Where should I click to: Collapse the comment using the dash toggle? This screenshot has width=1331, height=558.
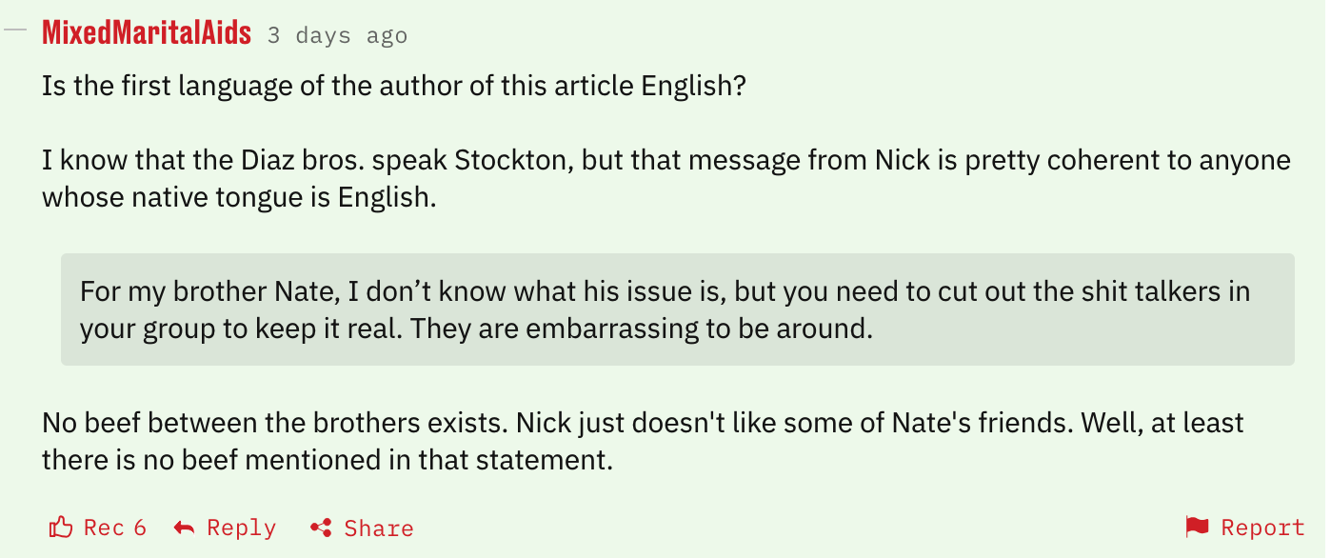click(15, 30)
